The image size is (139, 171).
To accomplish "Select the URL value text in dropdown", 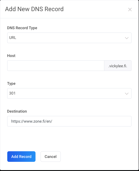I will tap(13, 38).
